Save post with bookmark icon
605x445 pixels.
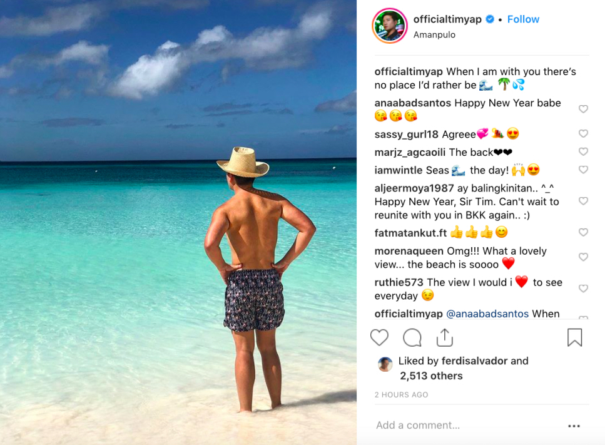(x=574, y=337)
